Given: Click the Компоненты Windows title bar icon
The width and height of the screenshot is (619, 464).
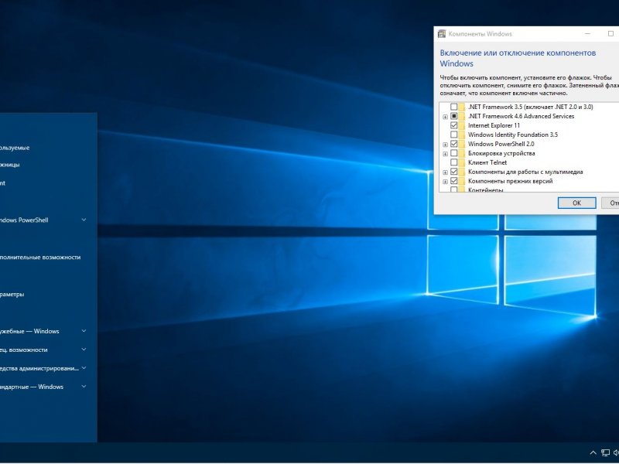Looking at the screenshot, I should (442, 34).
